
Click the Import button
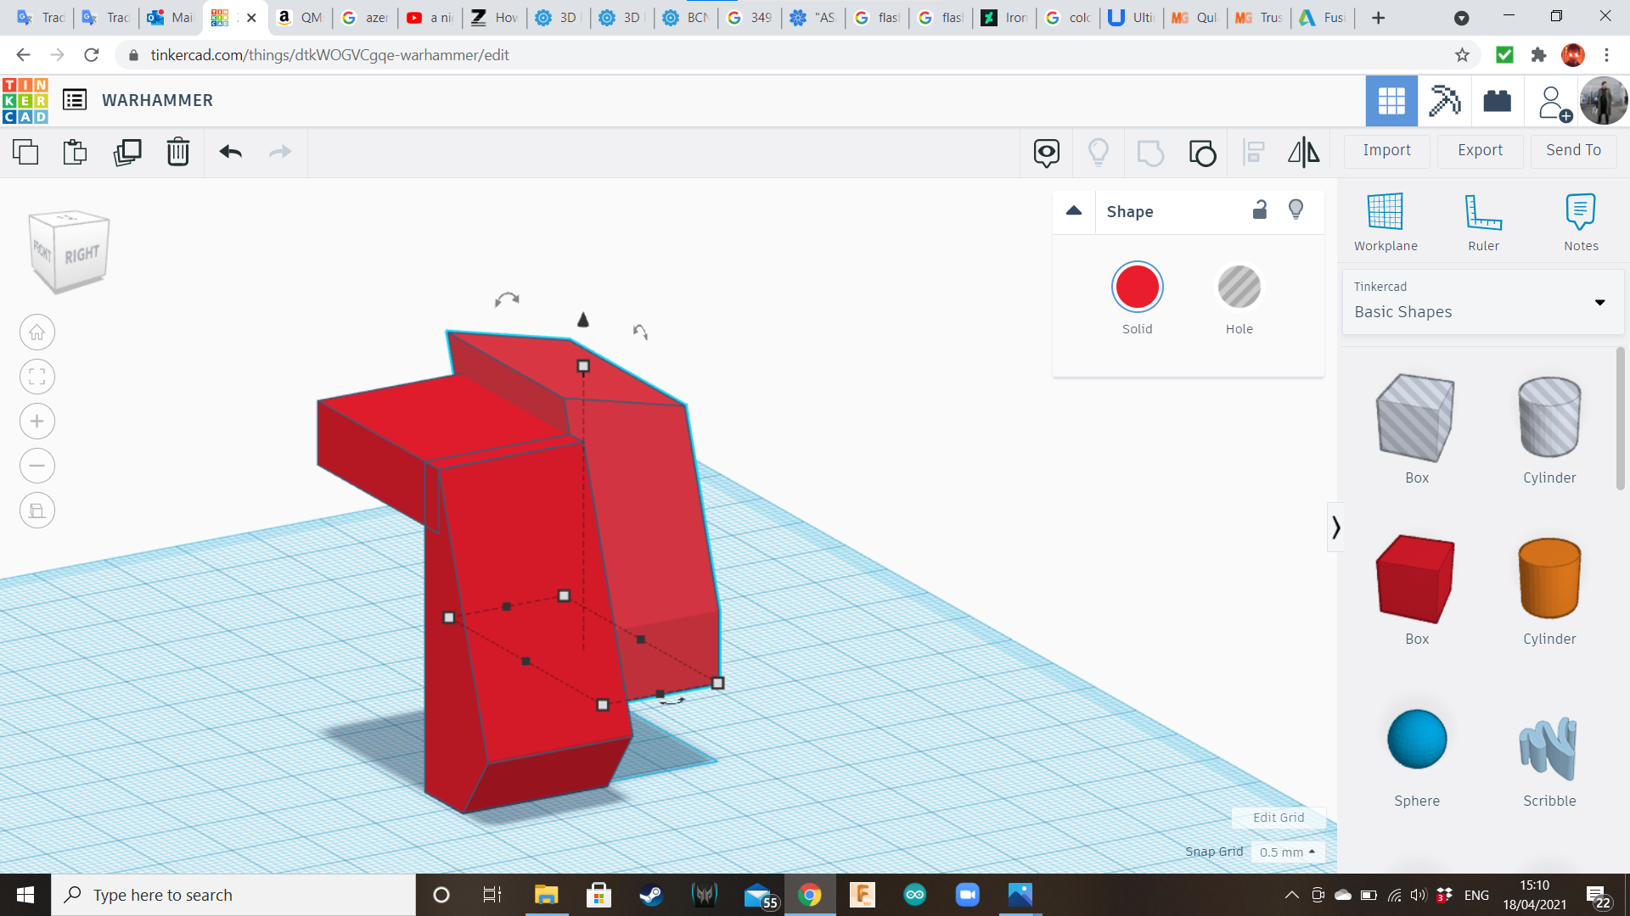1386,150
